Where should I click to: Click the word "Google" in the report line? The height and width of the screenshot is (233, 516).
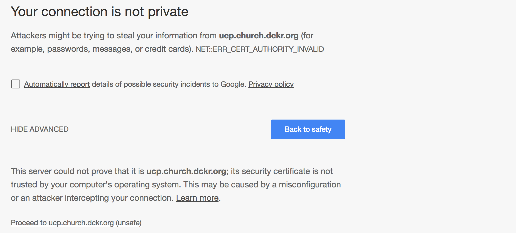coord(233,84)
